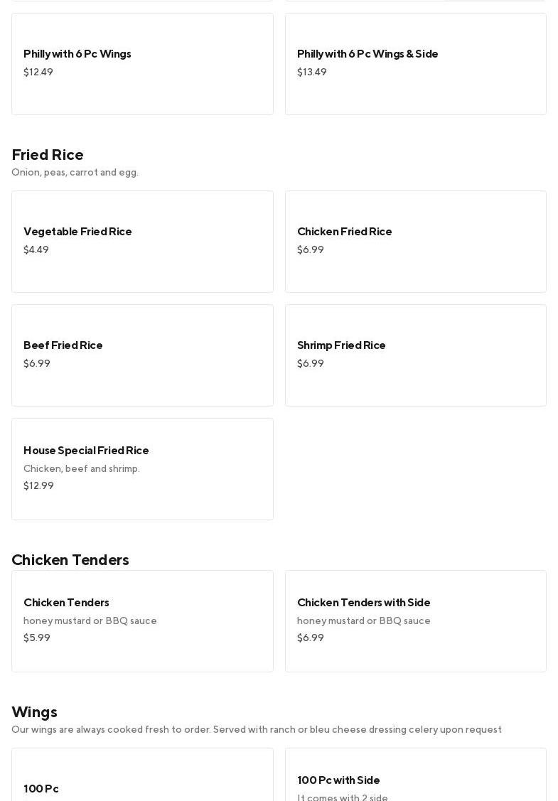Click the $12.99 price on House Special
The width and height of the screenshot is (558, 801).
tap(38, 485)
